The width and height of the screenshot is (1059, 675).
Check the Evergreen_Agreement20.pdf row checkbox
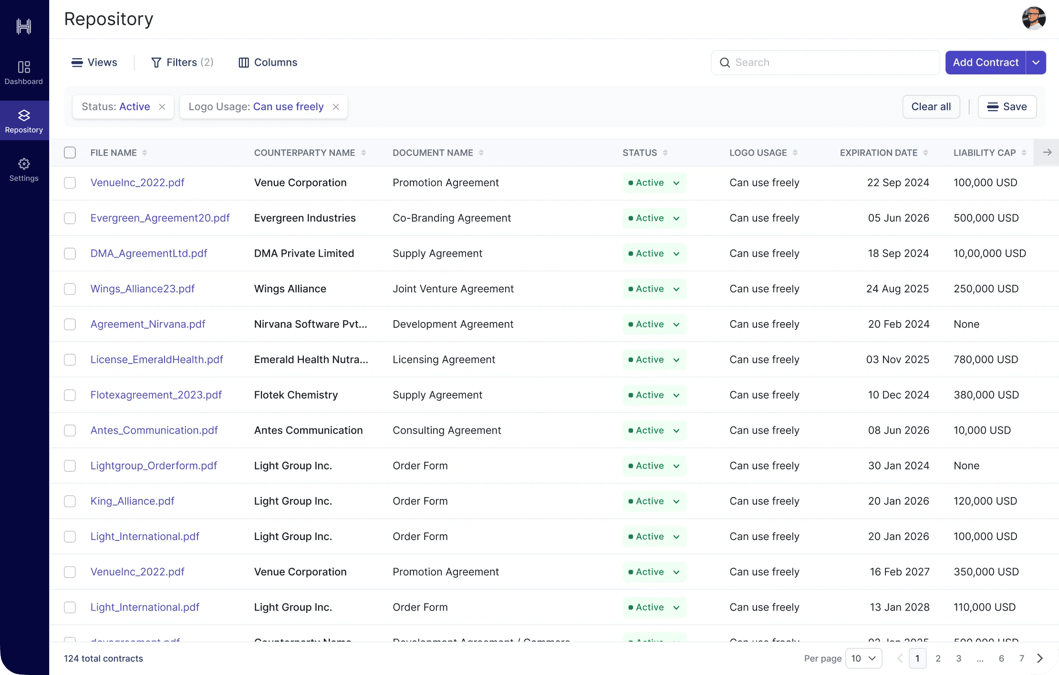pos(70,218)
